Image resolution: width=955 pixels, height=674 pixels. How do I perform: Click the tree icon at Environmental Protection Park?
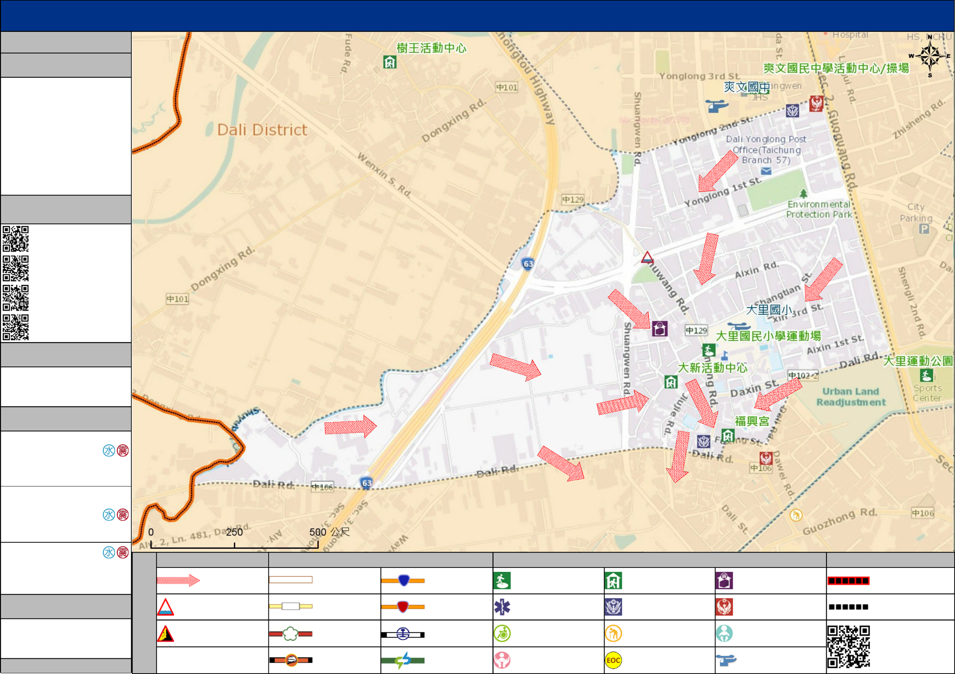tap(804, 193)
